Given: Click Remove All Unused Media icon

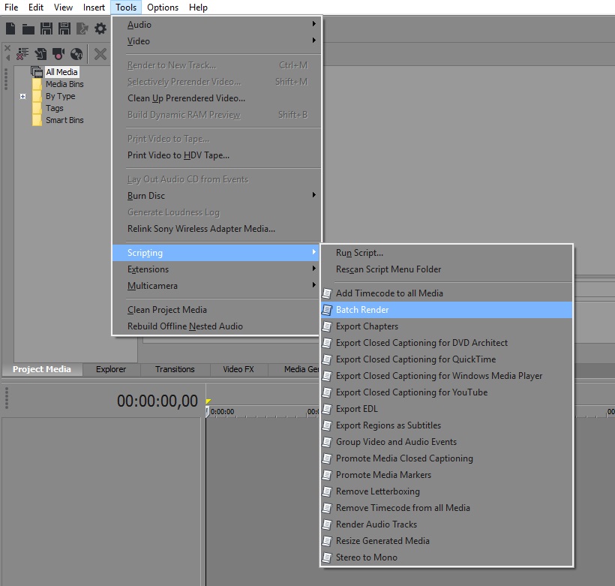Looking at the screenshot, I should click(x=22, y=54).
